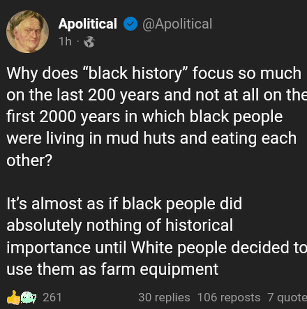
Task: Open the 7 quotes link
Action: pos(287,298)
